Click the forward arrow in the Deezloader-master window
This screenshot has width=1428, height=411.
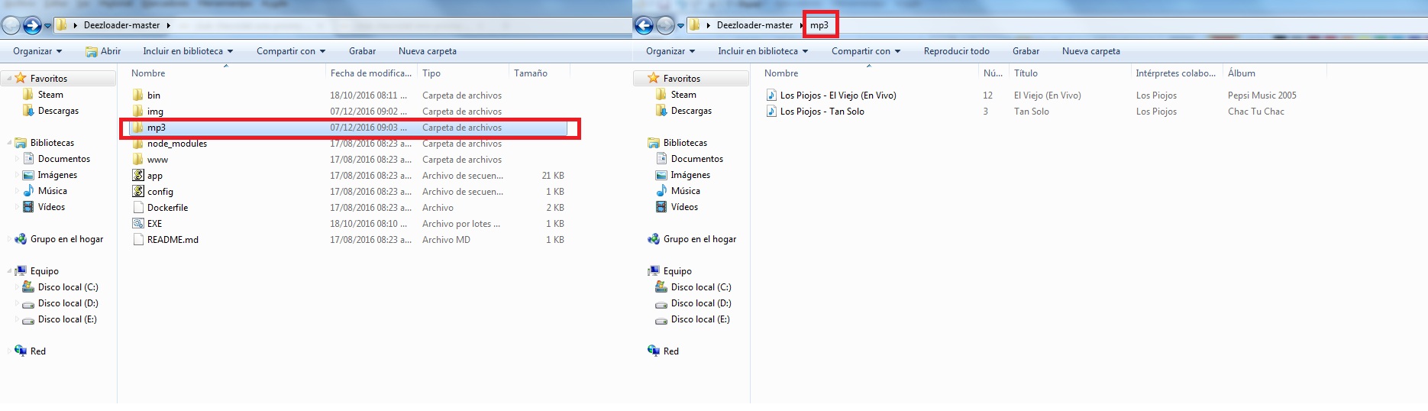[x=32, y=26]
